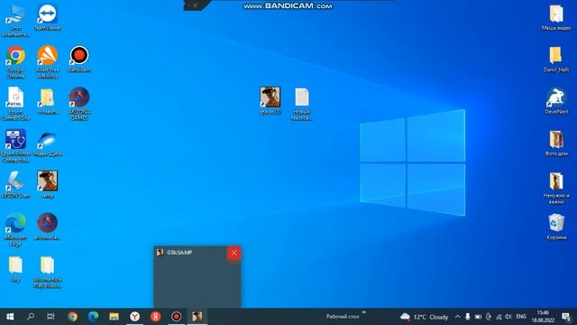Switch the ENG input language indicator
Image resolution: width=577 pixels, height=325 pixels.
coord(521,317)
